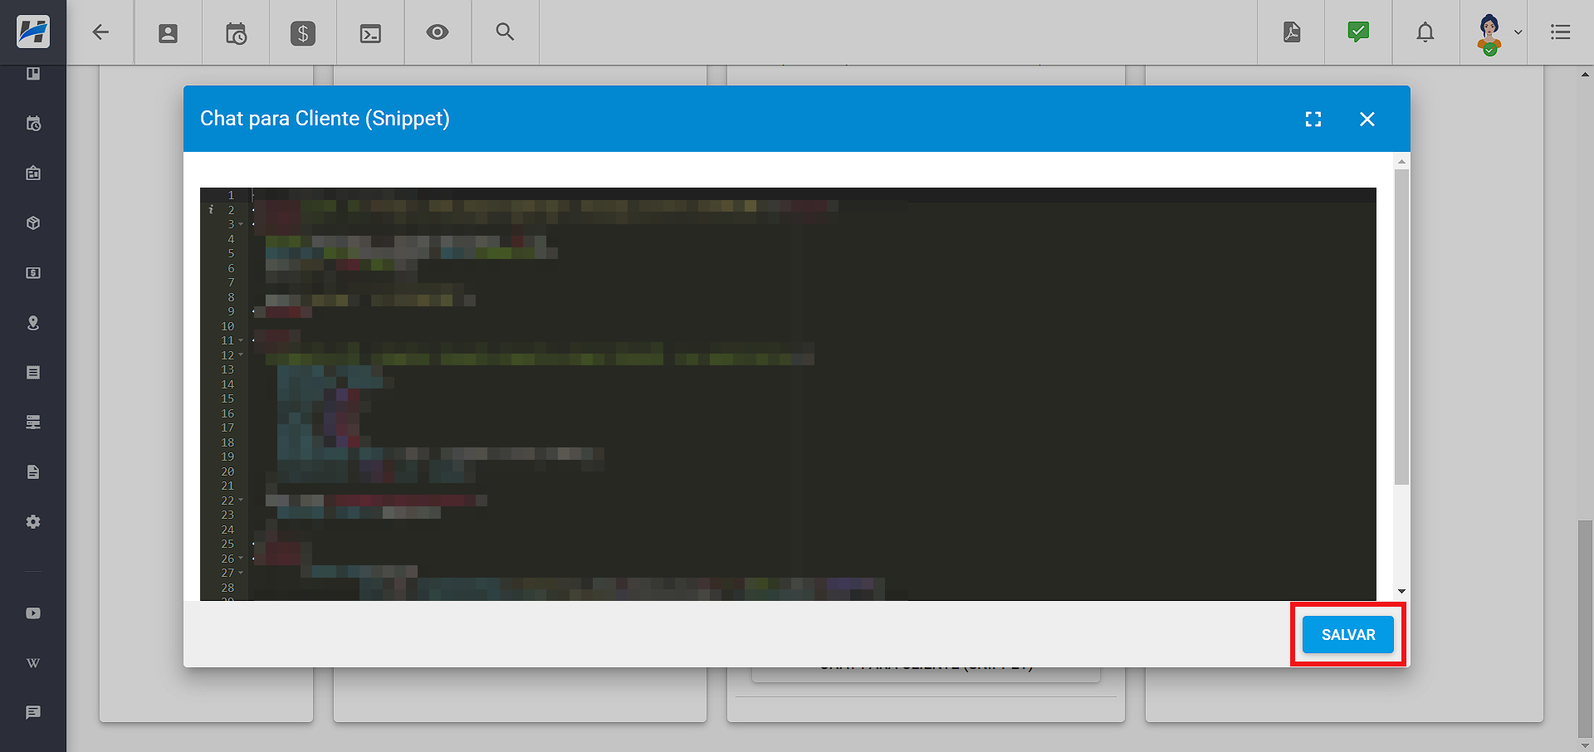Open the calendar clock icon in left sidebar
The width and height of the screenshot is (1594, 752).
pyautogui.click(x=33, y=124)
